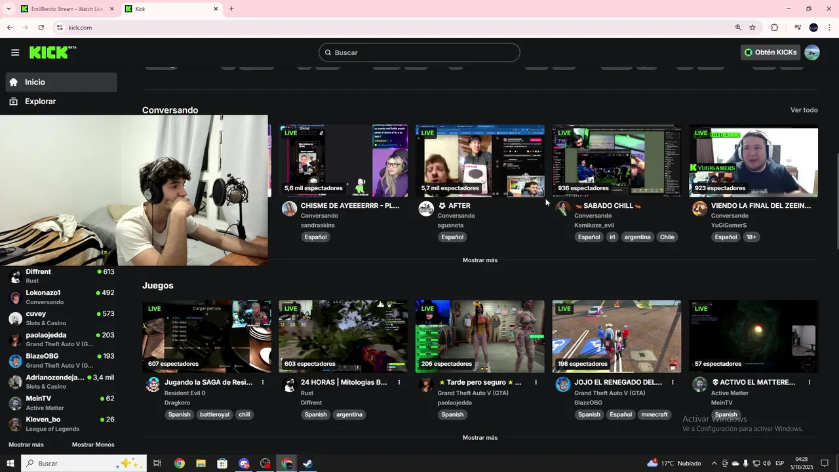
Task: Click sandraskins channel avatar
Action: click(289, 208)
